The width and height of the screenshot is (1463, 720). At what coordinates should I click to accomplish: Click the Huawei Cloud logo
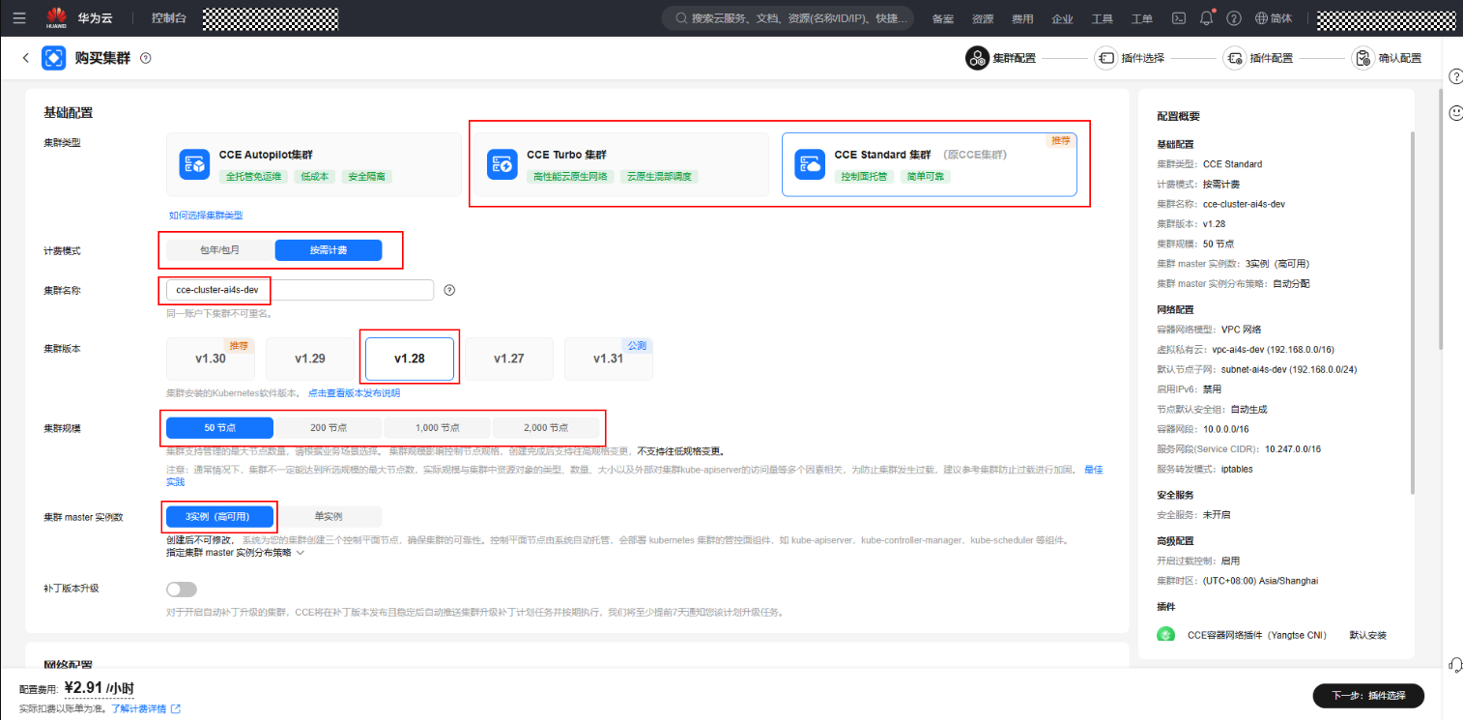(55, 17)
